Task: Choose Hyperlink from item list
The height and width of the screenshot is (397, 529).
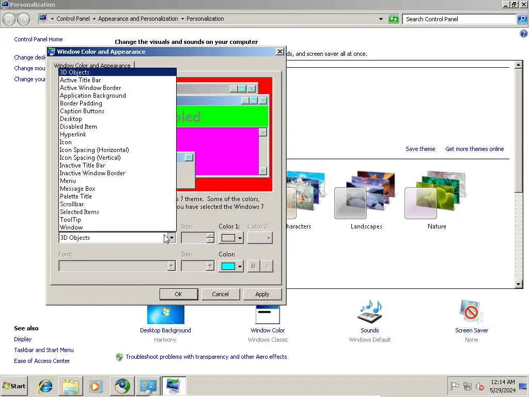Action: [117, 134]
